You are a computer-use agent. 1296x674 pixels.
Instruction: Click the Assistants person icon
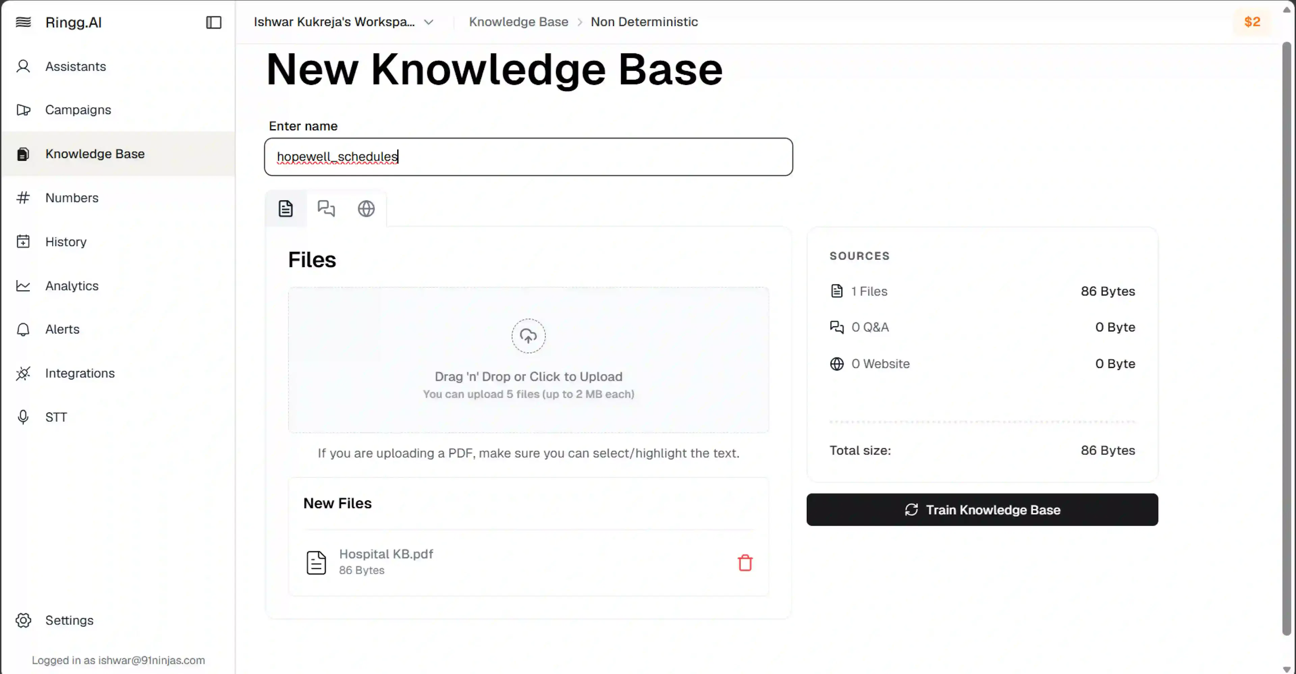(x=23, y=66)
